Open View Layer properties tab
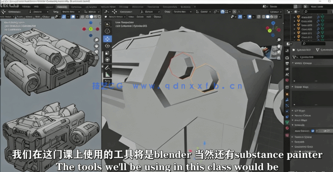 click(x=287, y=69)
